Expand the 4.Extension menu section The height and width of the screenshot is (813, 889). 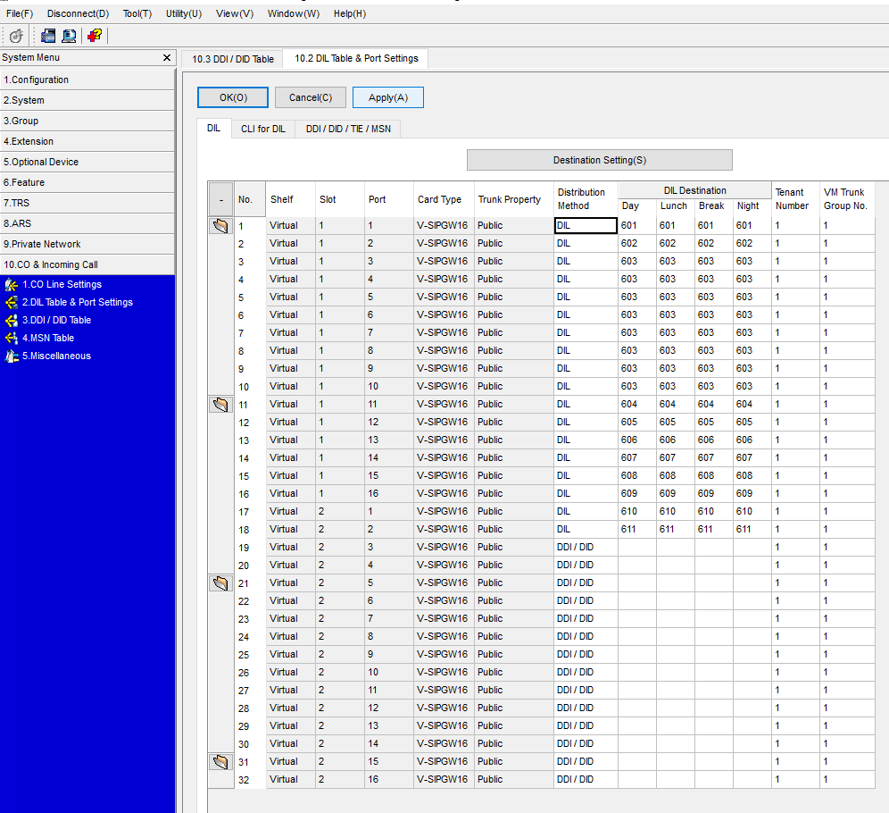click(x=87, y=141)
